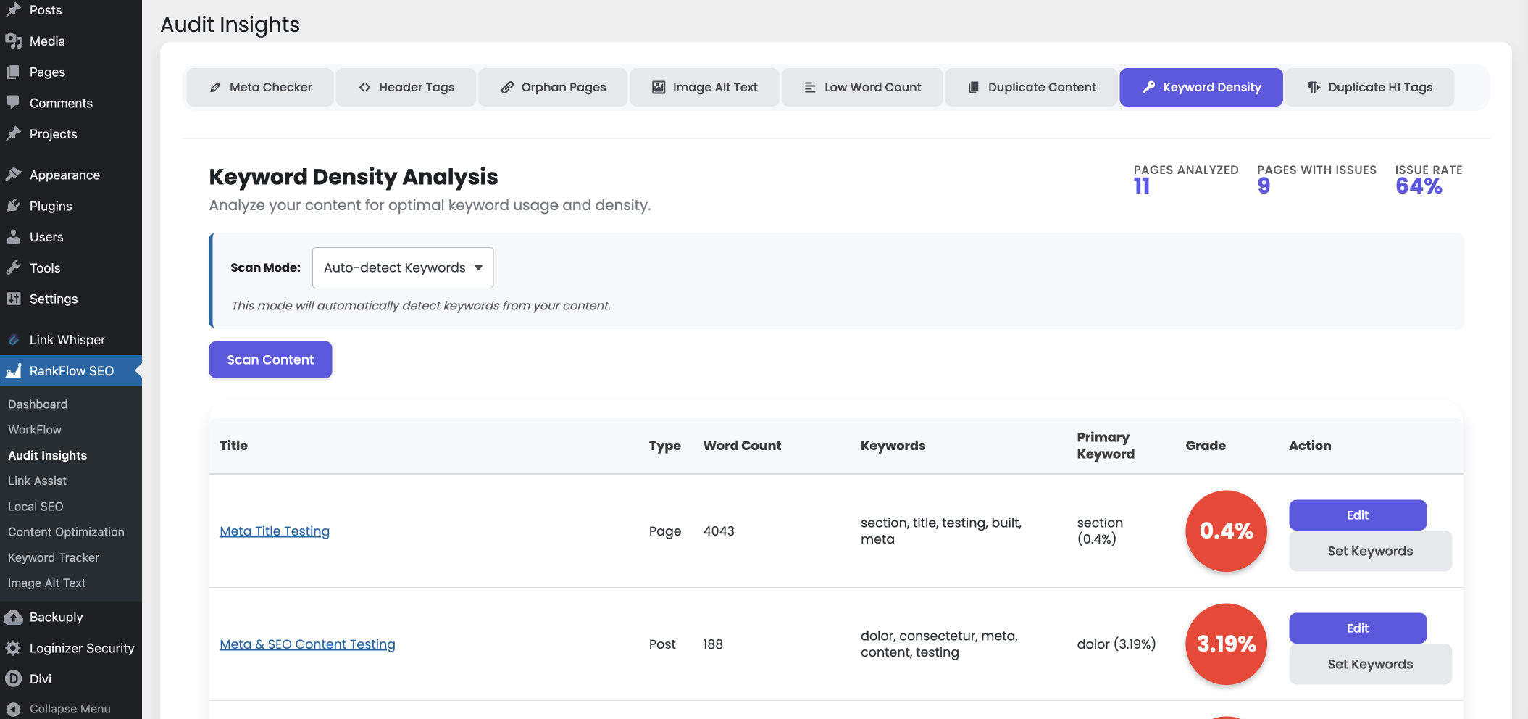
Task: Open Image Alt Text submenu item
Action: tap(46, 583)
